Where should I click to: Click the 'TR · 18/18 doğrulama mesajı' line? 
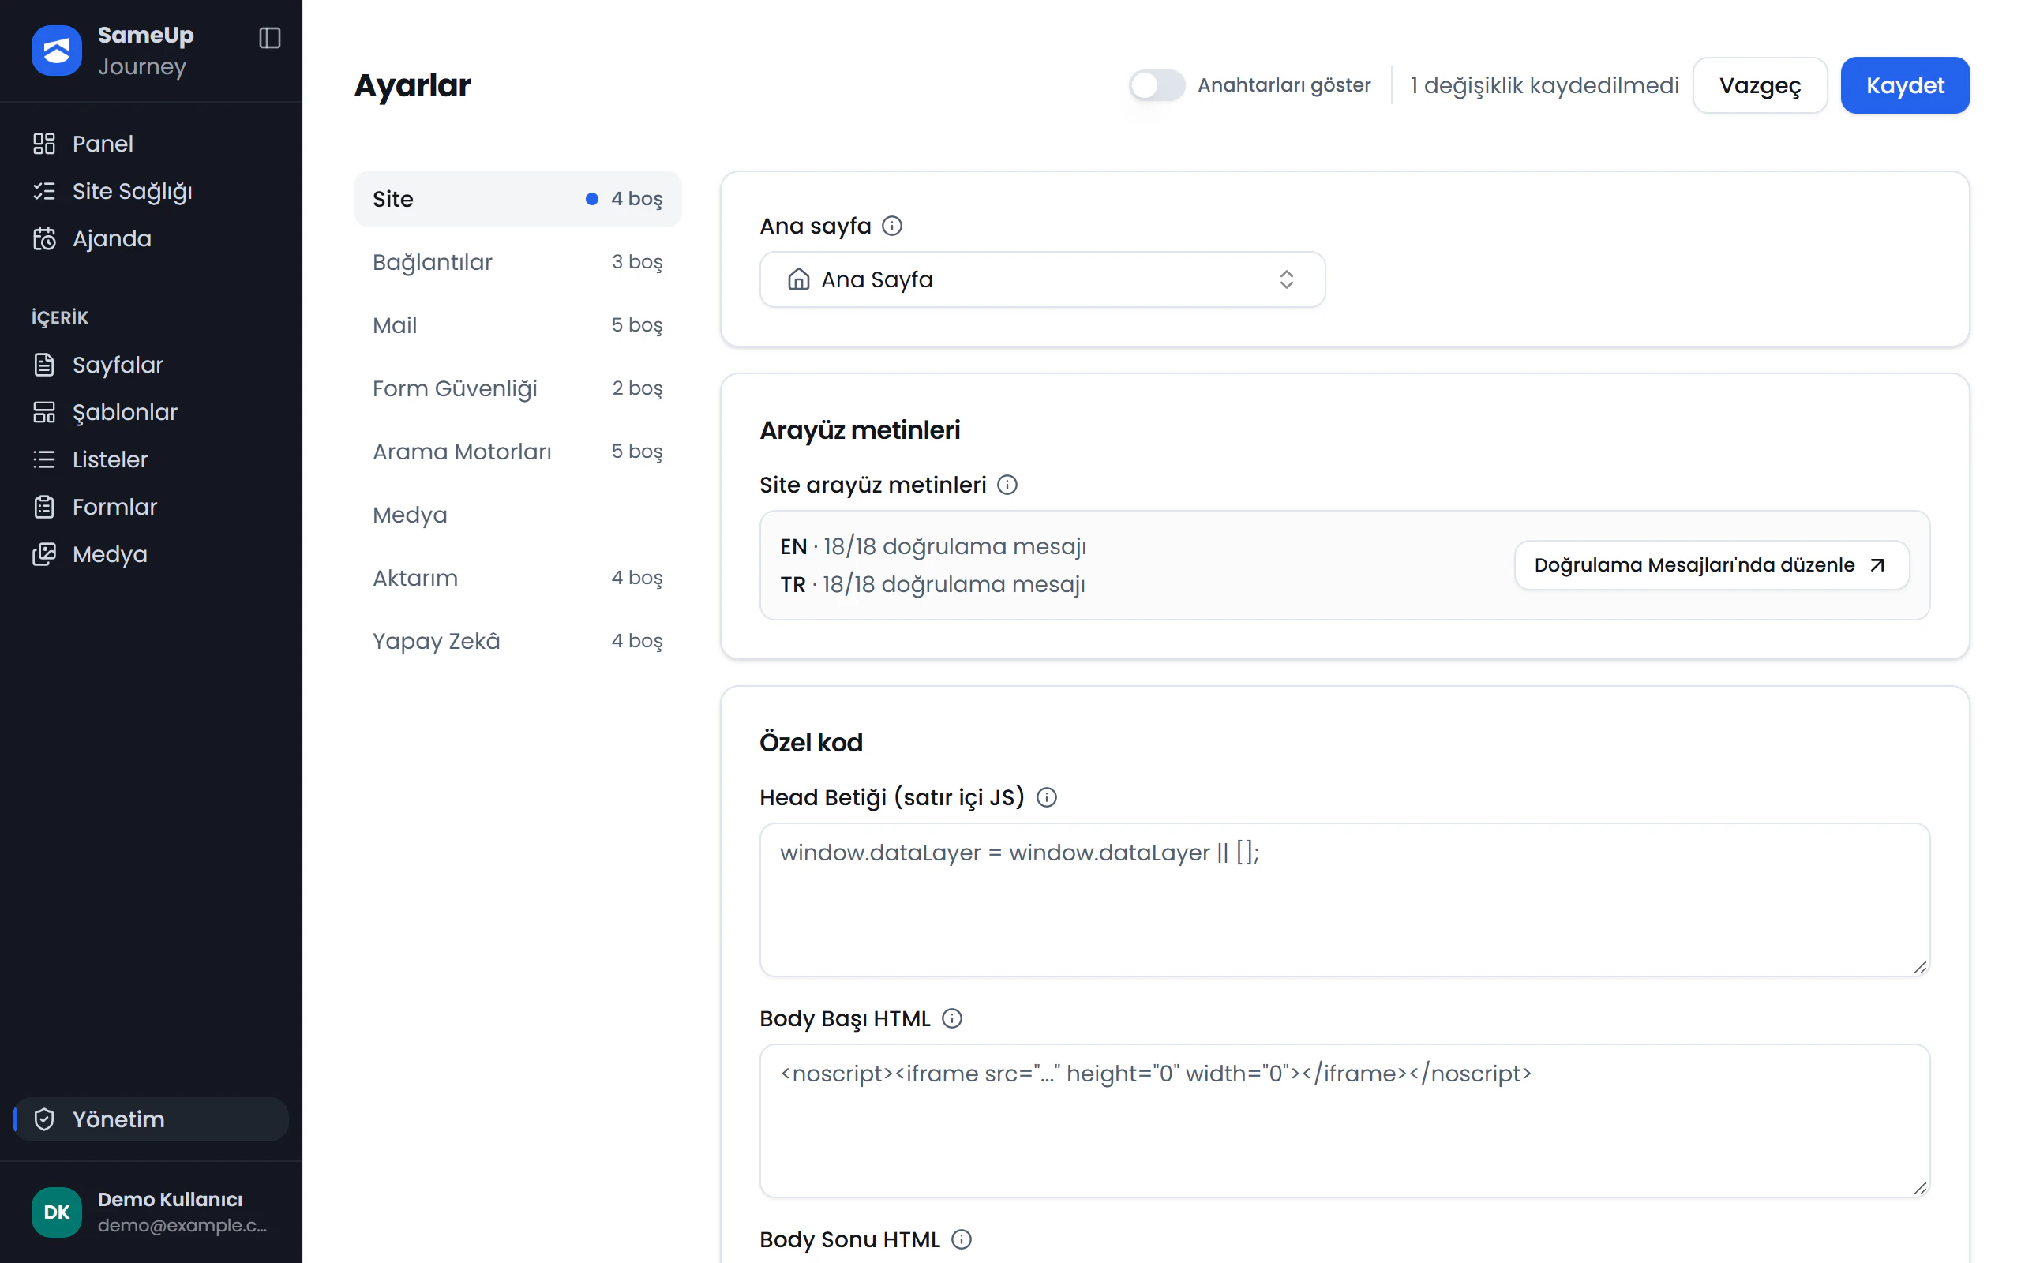[x=933, y=585]
